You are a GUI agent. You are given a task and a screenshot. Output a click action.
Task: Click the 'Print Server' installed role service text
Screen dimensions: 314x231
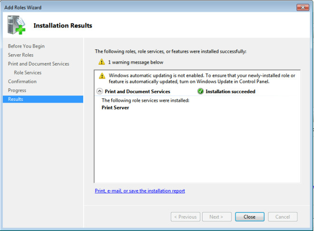pyautogui.click(x=115, y=107)
